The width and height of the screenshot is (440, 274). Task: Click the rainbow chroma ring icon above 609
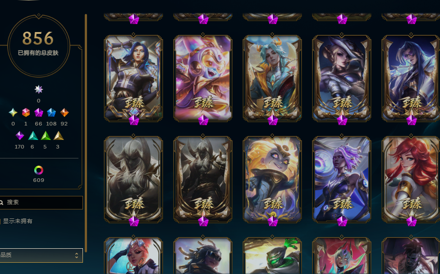(x=39, y=170)
